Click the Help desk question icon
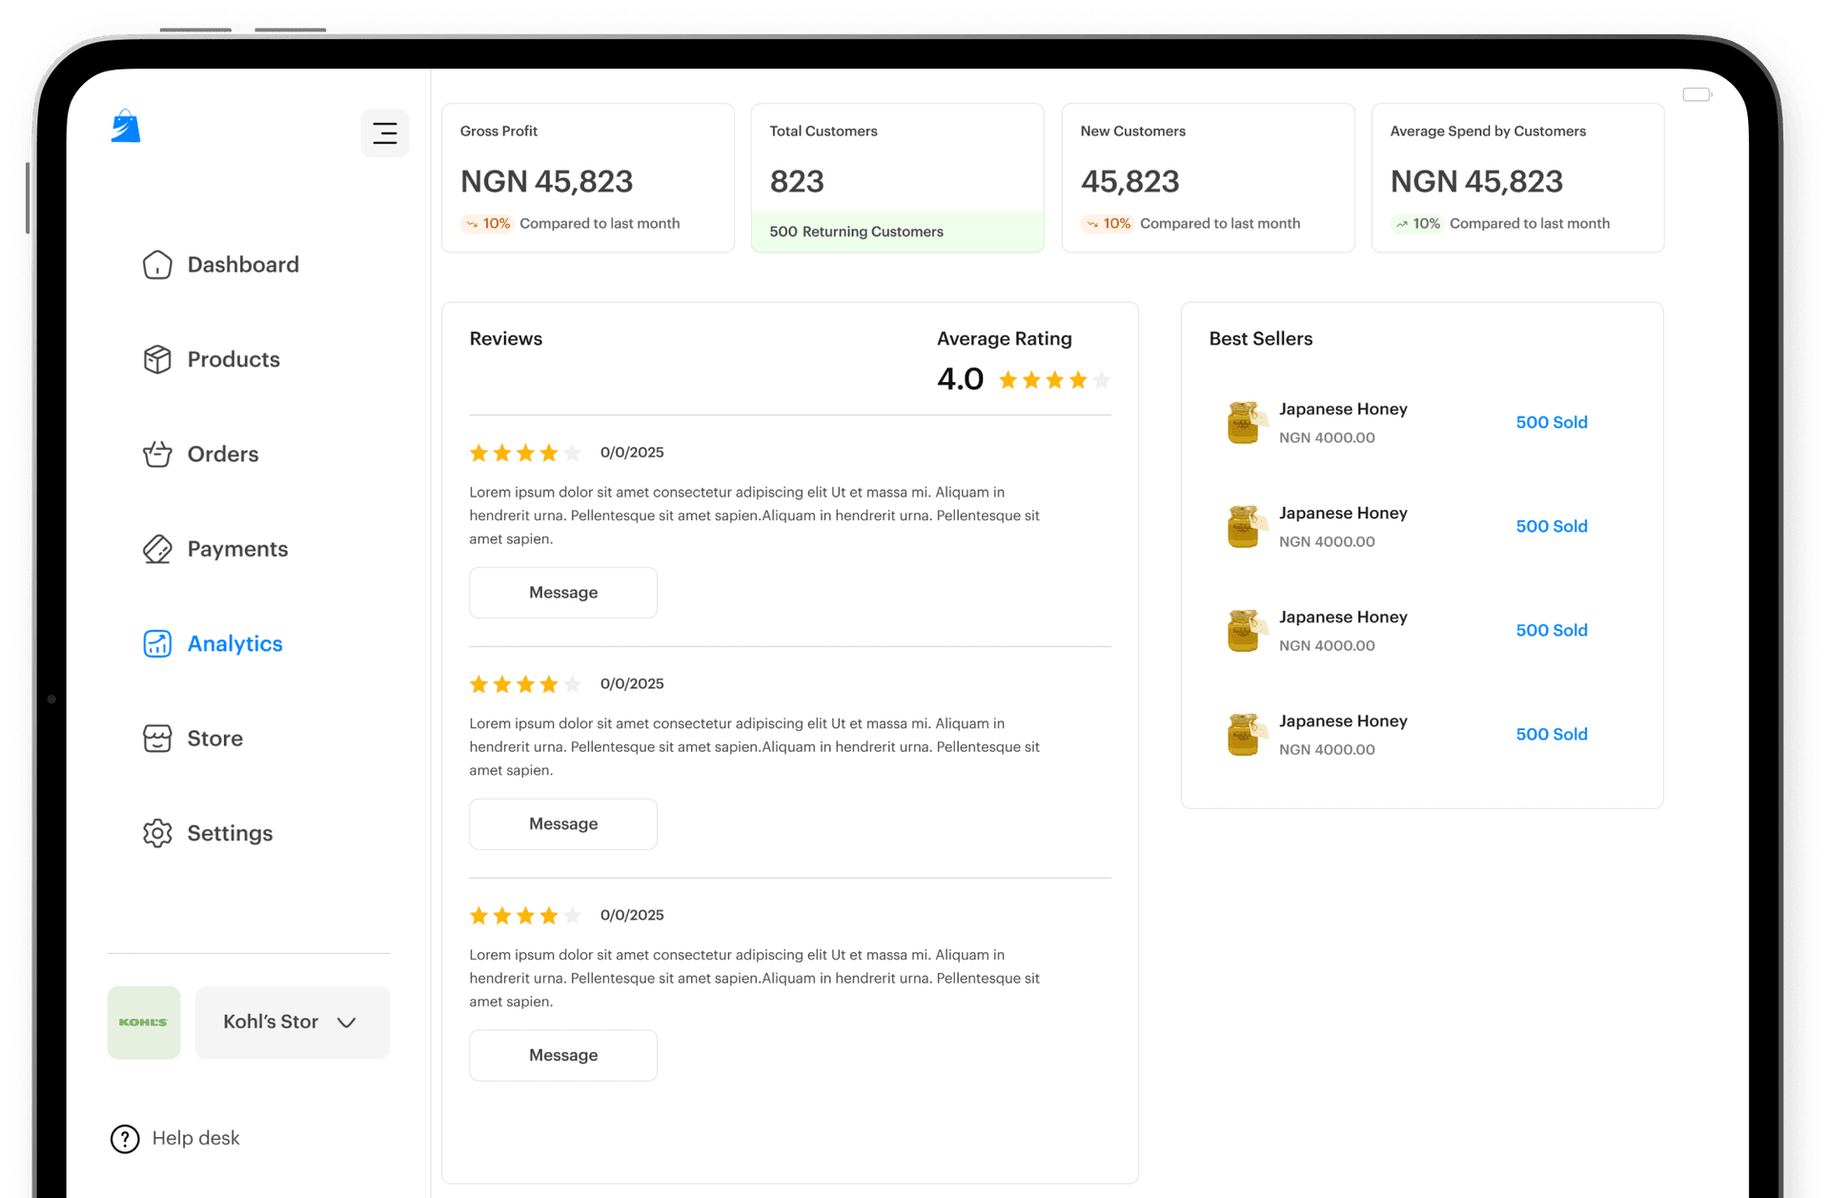 pyautogui.click(x=125, y=1139)
